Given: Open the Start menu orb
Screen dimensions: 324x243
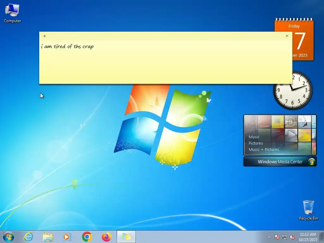Looking at the screenshot, I should click(x=9, y=237).
